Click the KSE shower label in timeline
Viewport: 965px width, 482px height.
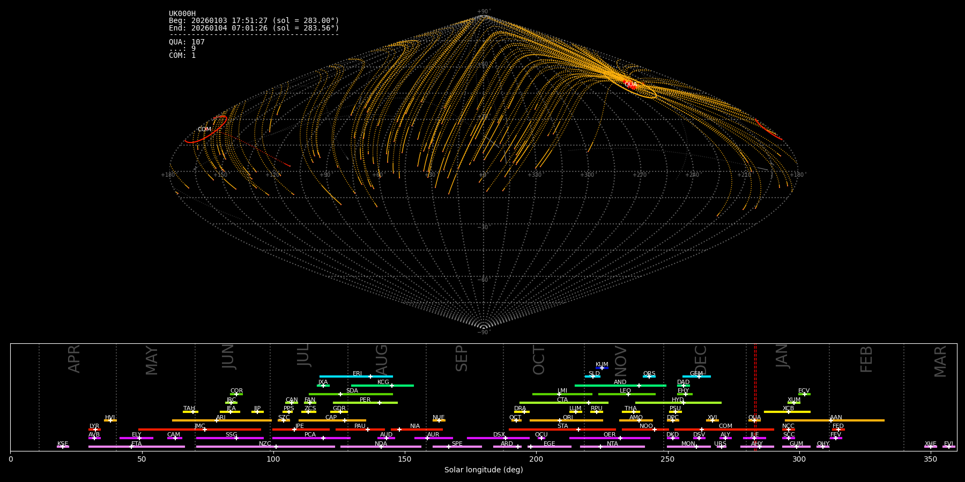click(x=63, y=443)
